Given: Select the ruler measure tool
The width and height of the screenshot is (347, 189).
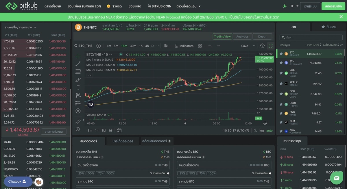Looking at the screenshot, I should [78, 122].
